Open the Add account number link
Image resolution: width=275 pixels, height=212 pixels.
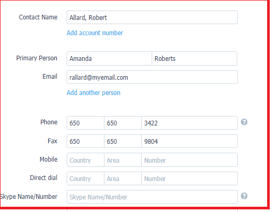click(95, 33)
